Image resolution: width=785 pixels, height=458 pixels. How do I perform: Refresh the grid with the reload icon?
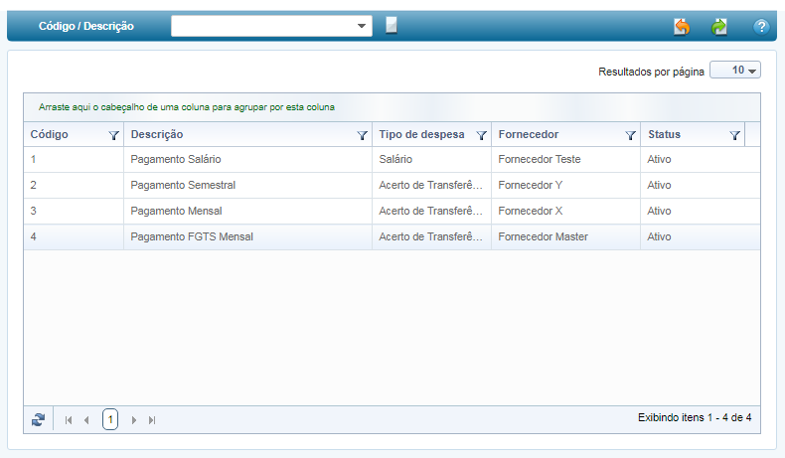pyautogui.click(x=38, y=420)
